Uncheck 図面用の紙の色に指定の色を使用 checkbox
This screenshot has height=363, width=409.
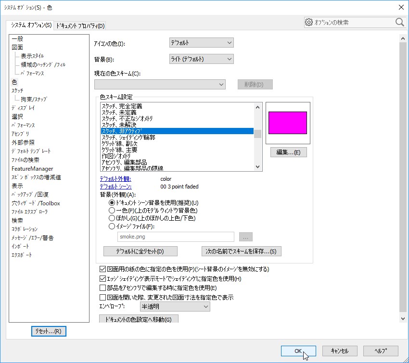[x=102, y=269]
